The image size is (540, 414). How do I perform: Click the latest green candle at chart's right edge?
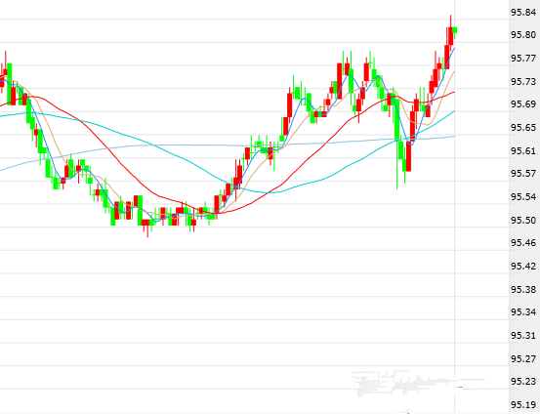coord(455,30)
